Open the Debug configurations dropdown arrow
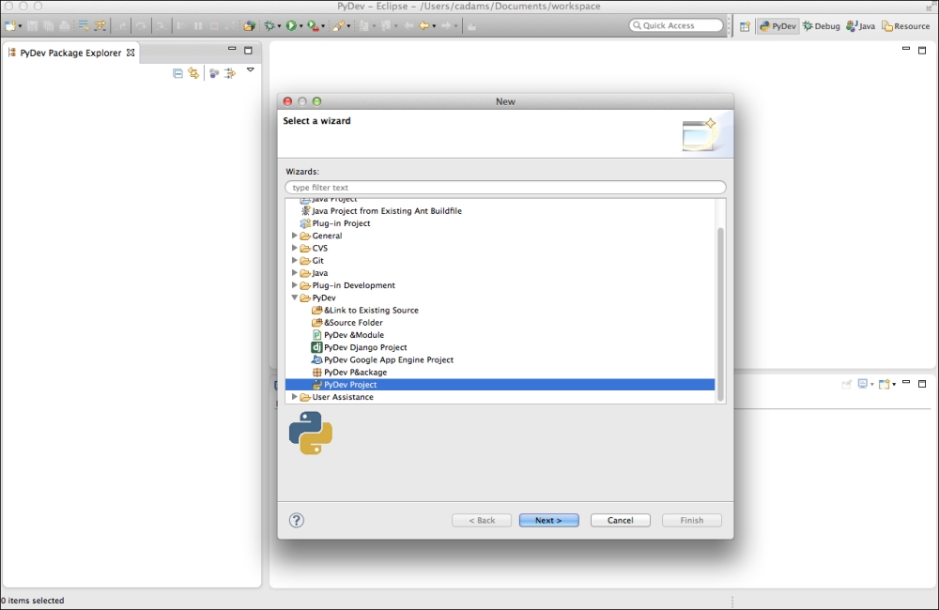 [279, 26]
